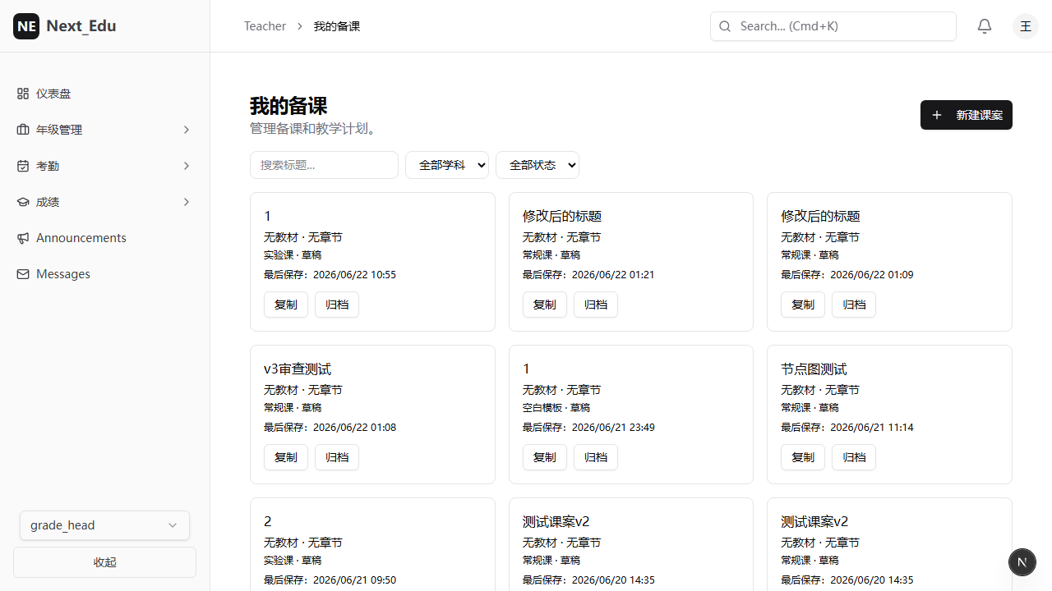Viewport: 1052px width, 591px height.
Task: Open the 空白模板 card titled 1
Action: click(x=526, y=369)
